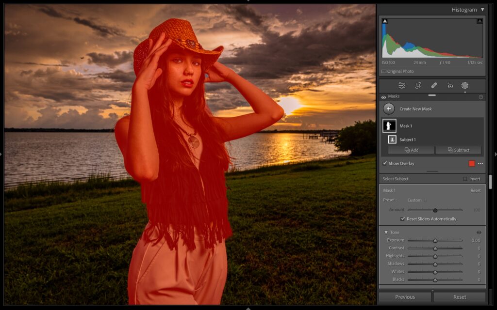Select the Healing tool
Viewport: 497px width, 310px height.
pos(434,85)
